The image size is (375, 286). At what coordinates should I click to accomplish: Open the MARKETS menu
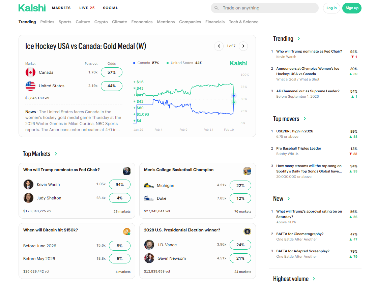click(61, 8)
